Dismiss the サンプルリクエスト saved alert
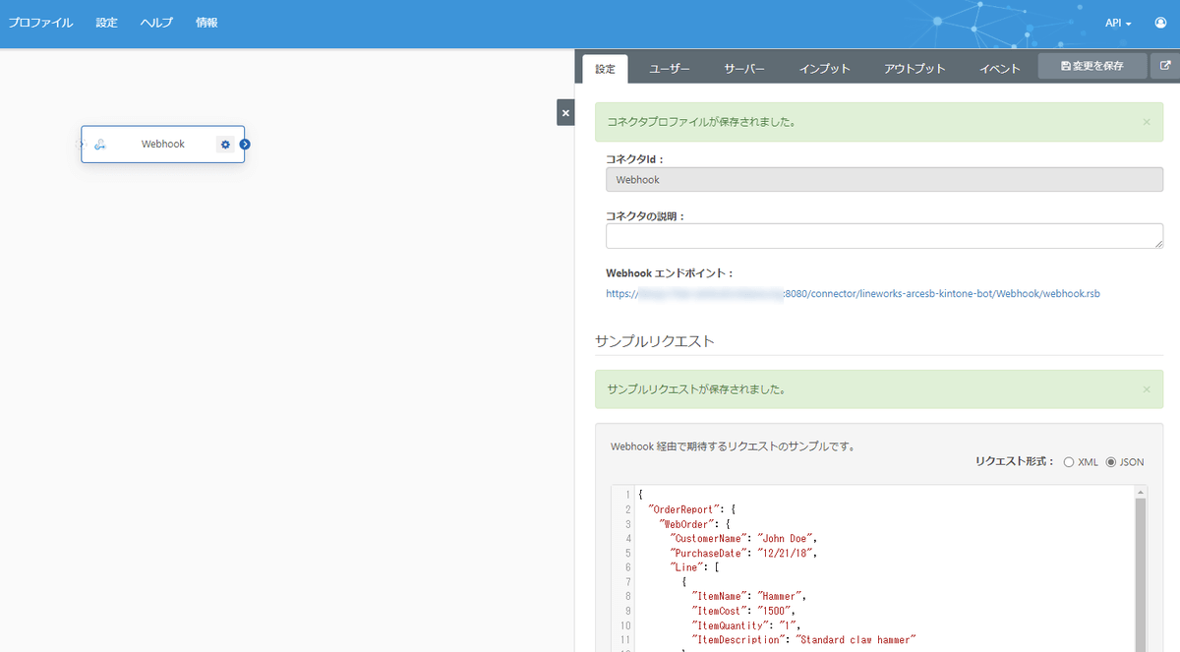Image resolution: width=1180 pixels, height=652 pixels. [x=1146, y=389]
